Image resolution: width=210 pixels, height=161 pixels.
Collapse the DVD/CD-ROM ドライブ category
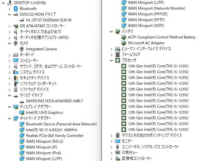9,14
